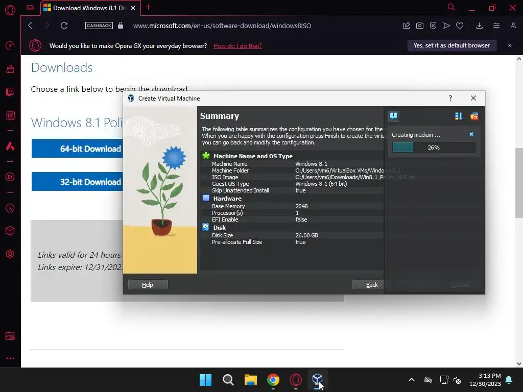This screenshot has width=523, height=392.
Task: Click the CASHBACK badge in address bar
Action: (x=99, y=26)
